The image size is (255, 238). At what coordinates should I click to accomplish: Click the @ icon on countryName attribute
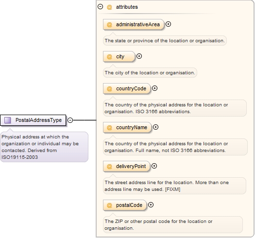click(x=109, y=128)
